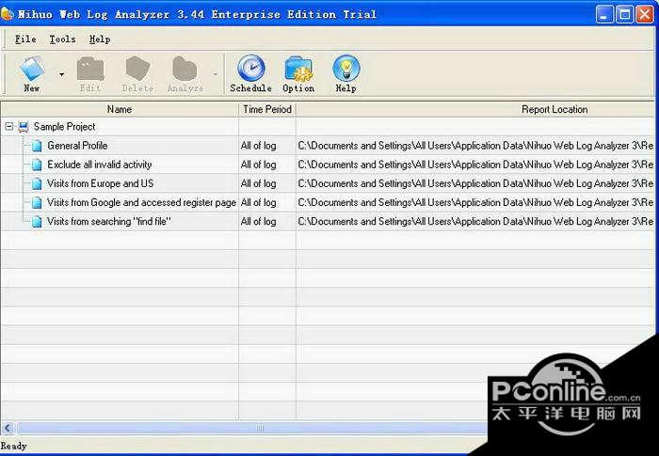Select Visits from Google and accessed register page
The image size is (659, 456).
[141, 202]
